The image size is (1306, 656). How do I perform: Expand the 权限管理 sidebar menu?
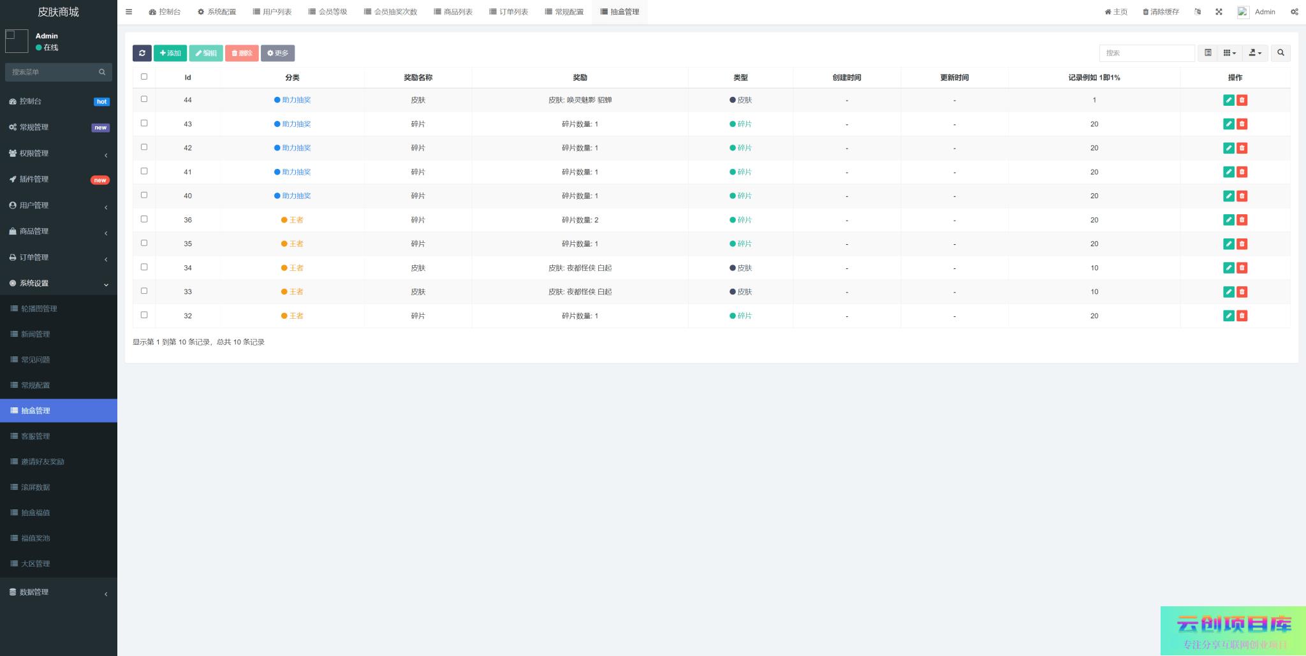(x=59, y=153)
